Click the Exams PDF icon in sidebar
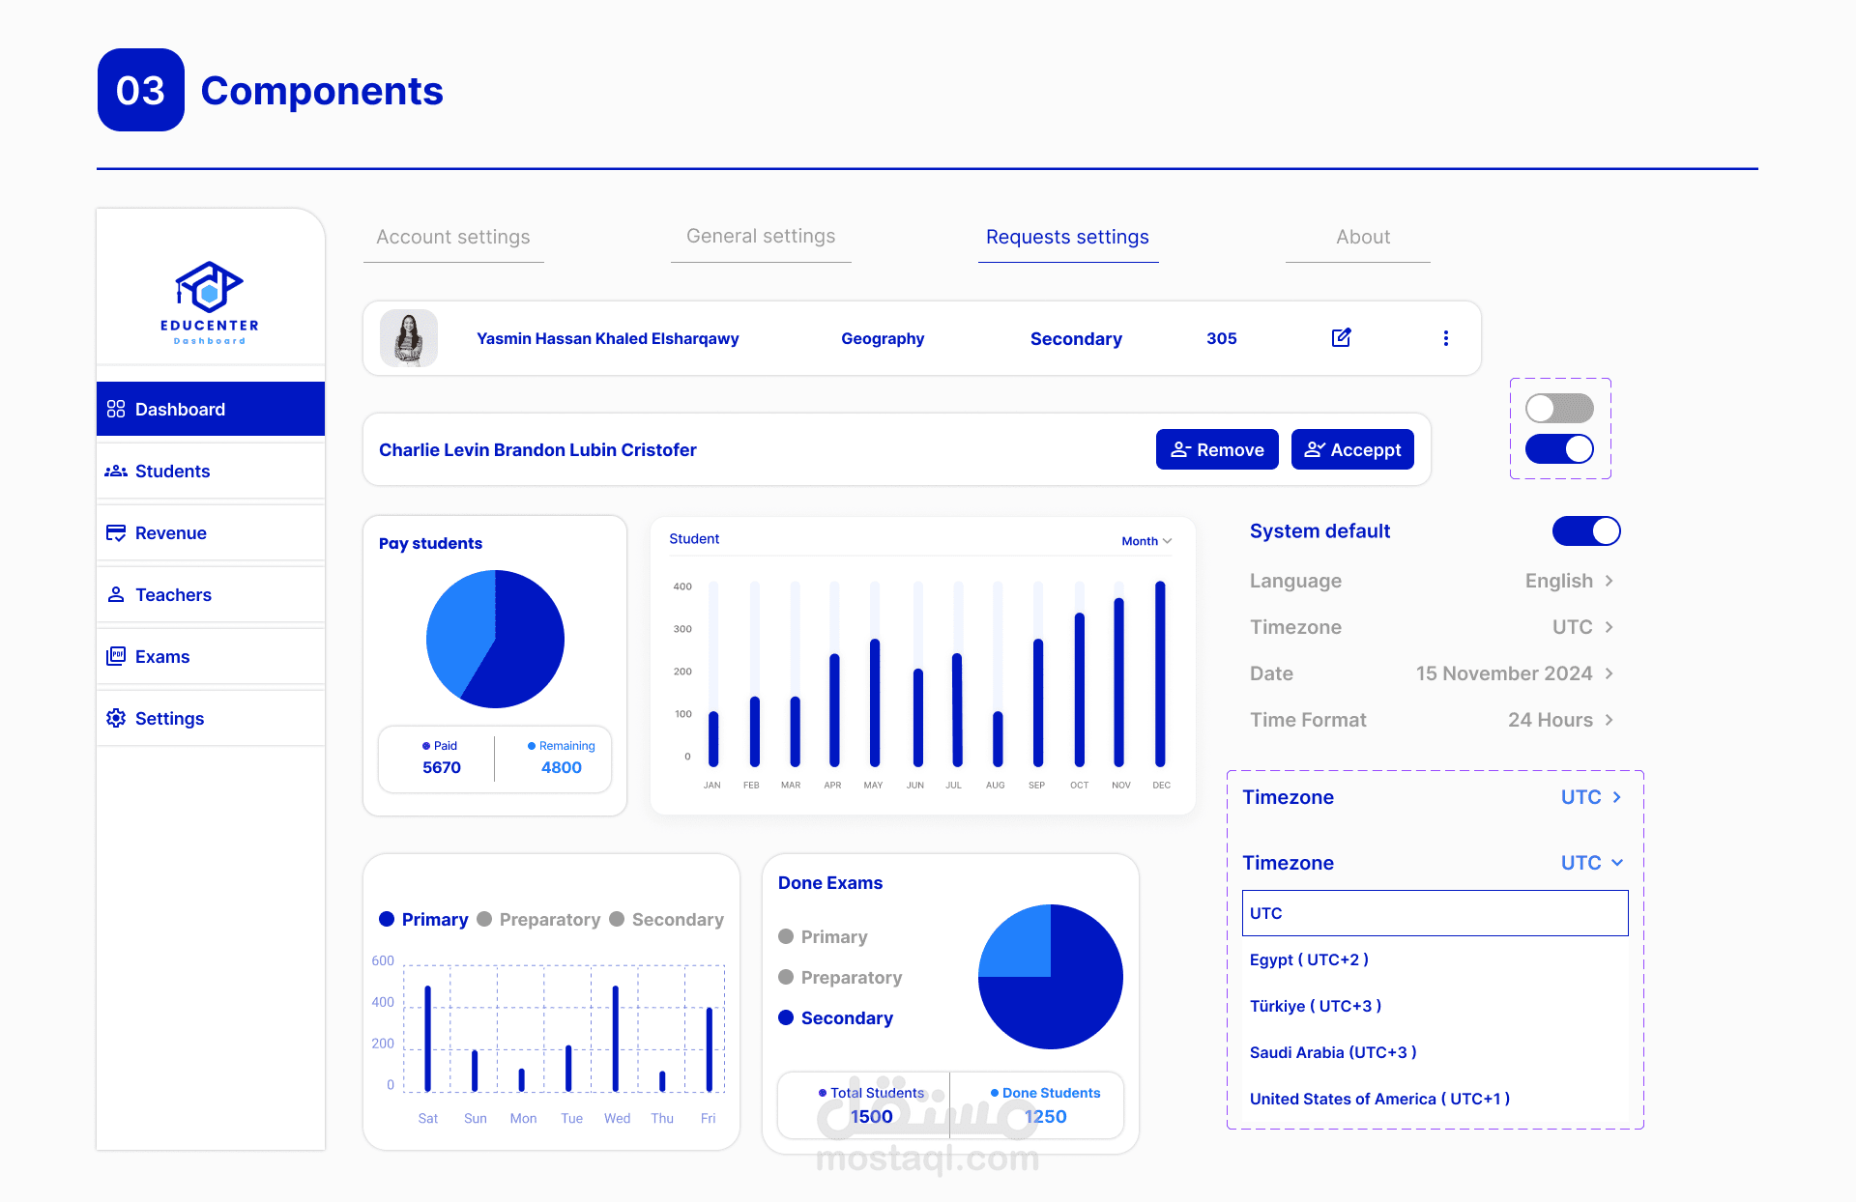The width and height of the screenshot is (1856, 1202). point(116,656)
